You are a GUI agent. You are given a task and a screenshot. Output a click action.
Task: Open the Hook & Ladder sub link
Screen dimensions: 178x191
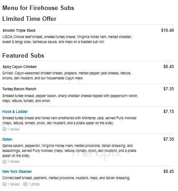pos(15,112)
